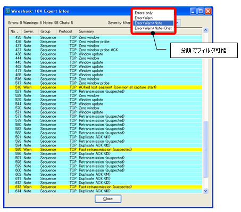
Task: Select row 597 Retransmission (suspected)
Action: click(x=105, y=158)
